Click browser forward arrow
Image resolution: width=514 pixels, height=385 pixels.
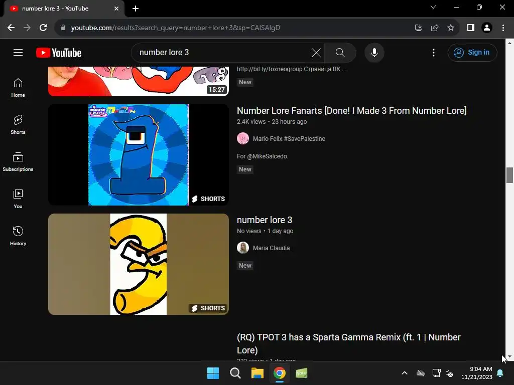(27, 28)
